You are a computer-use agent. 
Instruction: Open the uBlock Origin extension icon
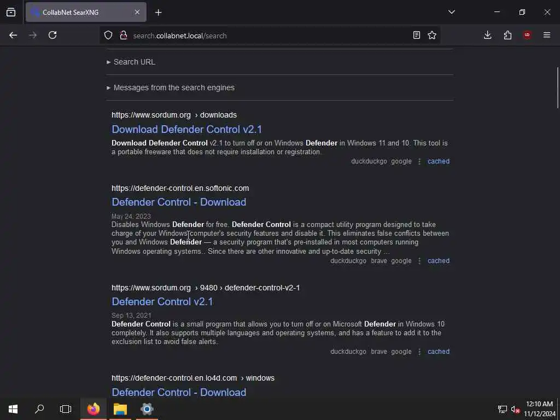tap(527, 35)
